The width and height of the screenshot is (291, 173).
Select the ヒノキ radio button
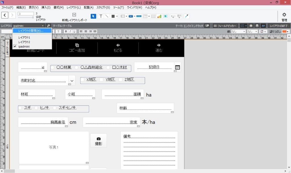pyautogui.click(x=36, y=108)
